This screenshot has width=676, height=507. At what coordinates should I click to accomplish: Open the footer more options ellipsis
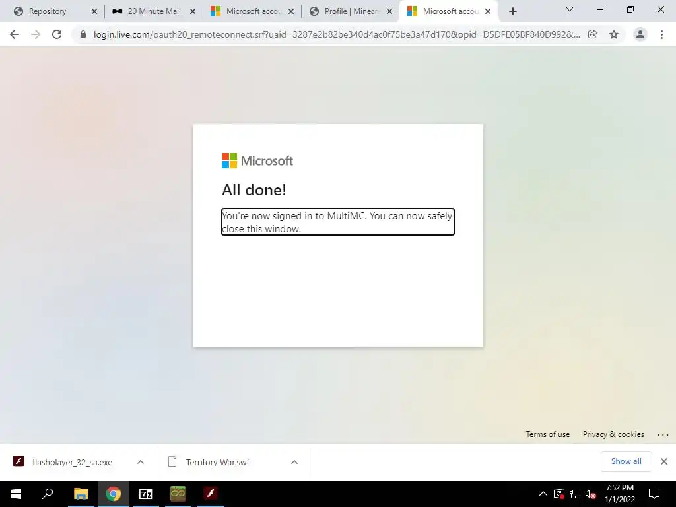pyautogui.click(x=663, y=434)
